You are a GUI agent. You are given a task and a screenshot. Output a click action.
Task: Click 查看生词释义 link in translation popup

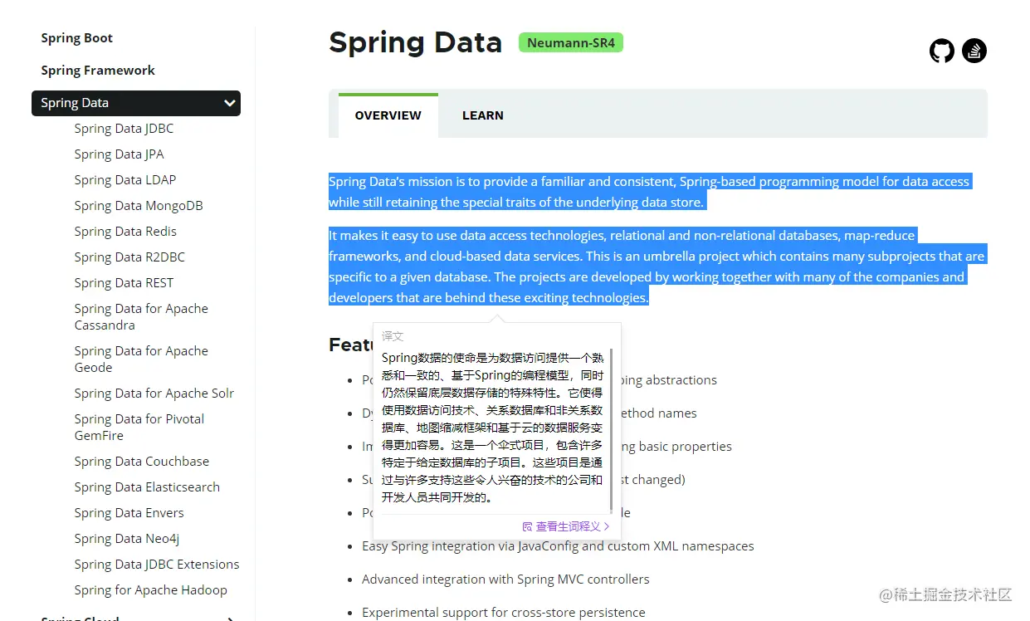(566, 526)
